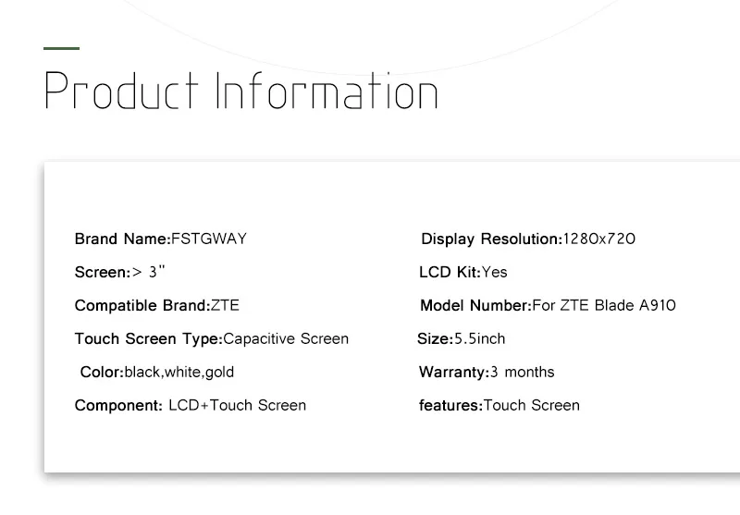
Task: Click the Capacitive Screen value text
Action: coord(286,339)
